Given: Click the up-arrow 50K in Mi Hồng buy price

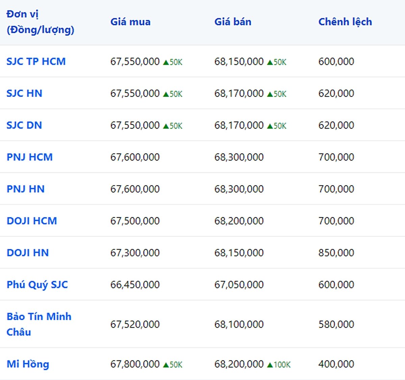Looking at the screenshot, I should pos(172,365).
